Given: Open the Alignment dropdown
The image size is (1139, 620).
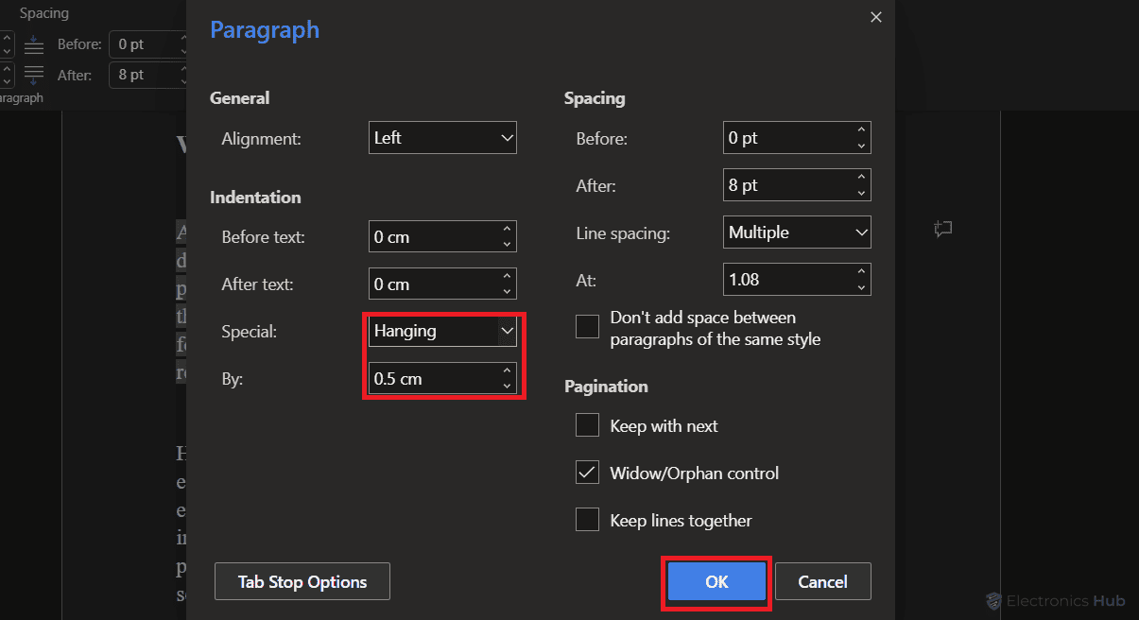Looking at the screenshot, I should 442,138.
